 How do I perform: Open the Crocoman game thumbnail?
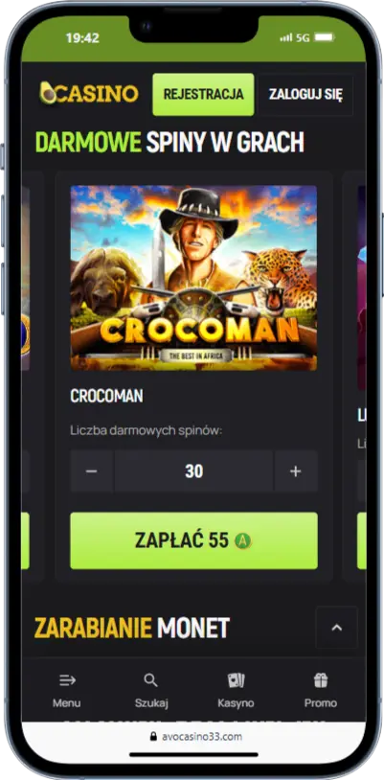(x=194, y=278)
